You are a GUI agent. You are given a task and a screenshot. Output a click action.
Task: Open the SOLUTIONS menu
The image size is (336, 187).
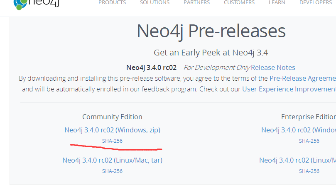click(x=155, y=2)
